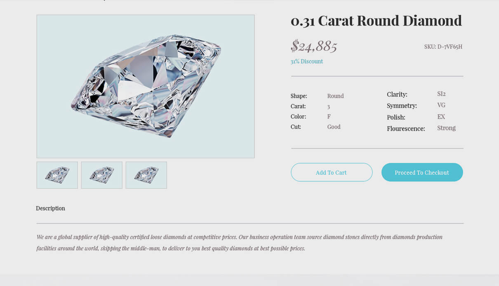Click the Cut value Good
Screen dimensions: 499x286
pos(334,127)
